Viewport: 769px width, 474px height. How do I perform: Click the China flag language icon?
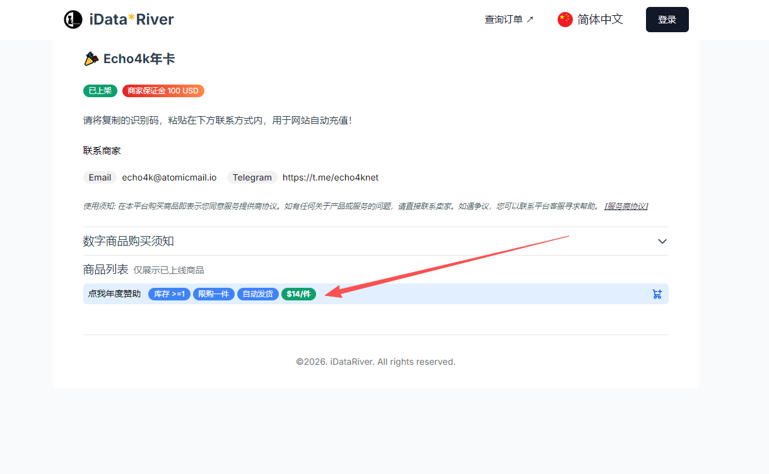pos(565,20)
